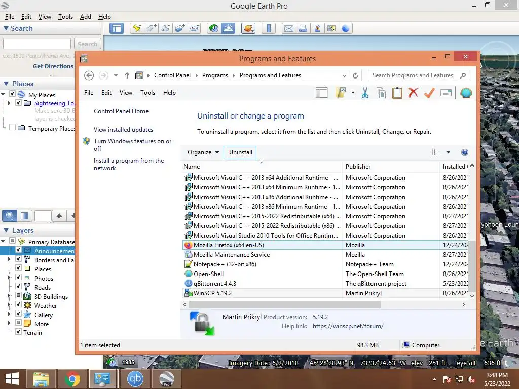Click the Print icon in Google Earth
Viewport: 519px width, 389px height.
(303, 28)
